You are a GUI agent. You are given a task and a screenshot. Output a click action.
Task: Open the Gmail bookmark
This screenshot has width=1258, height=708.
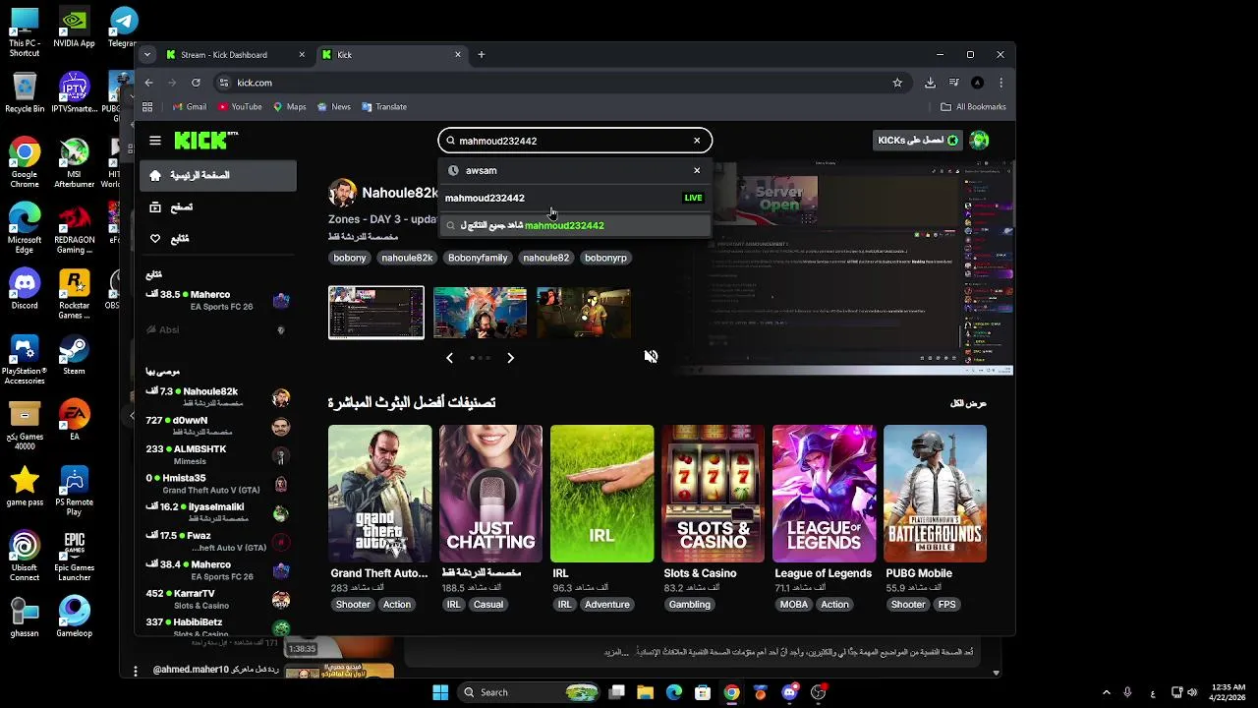click(190, 107)
